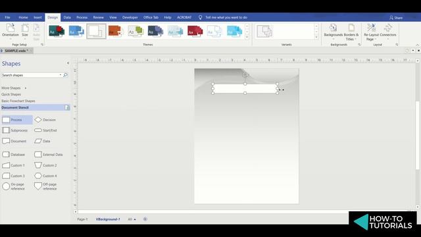
Task: Click the Search shapes field
Action: tap(30, 75)
